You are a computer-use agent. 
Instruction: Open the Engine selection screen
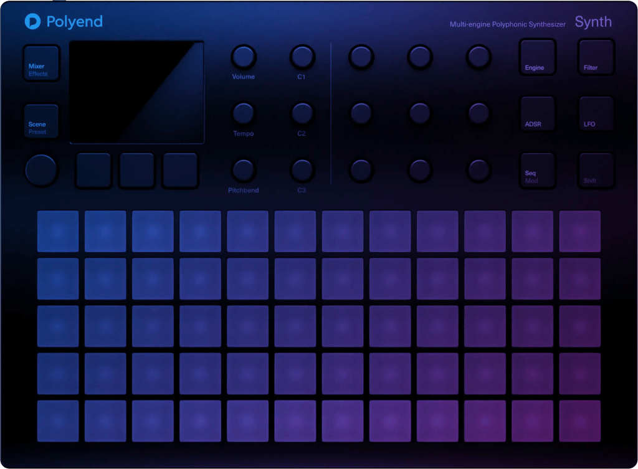[537, 56]
